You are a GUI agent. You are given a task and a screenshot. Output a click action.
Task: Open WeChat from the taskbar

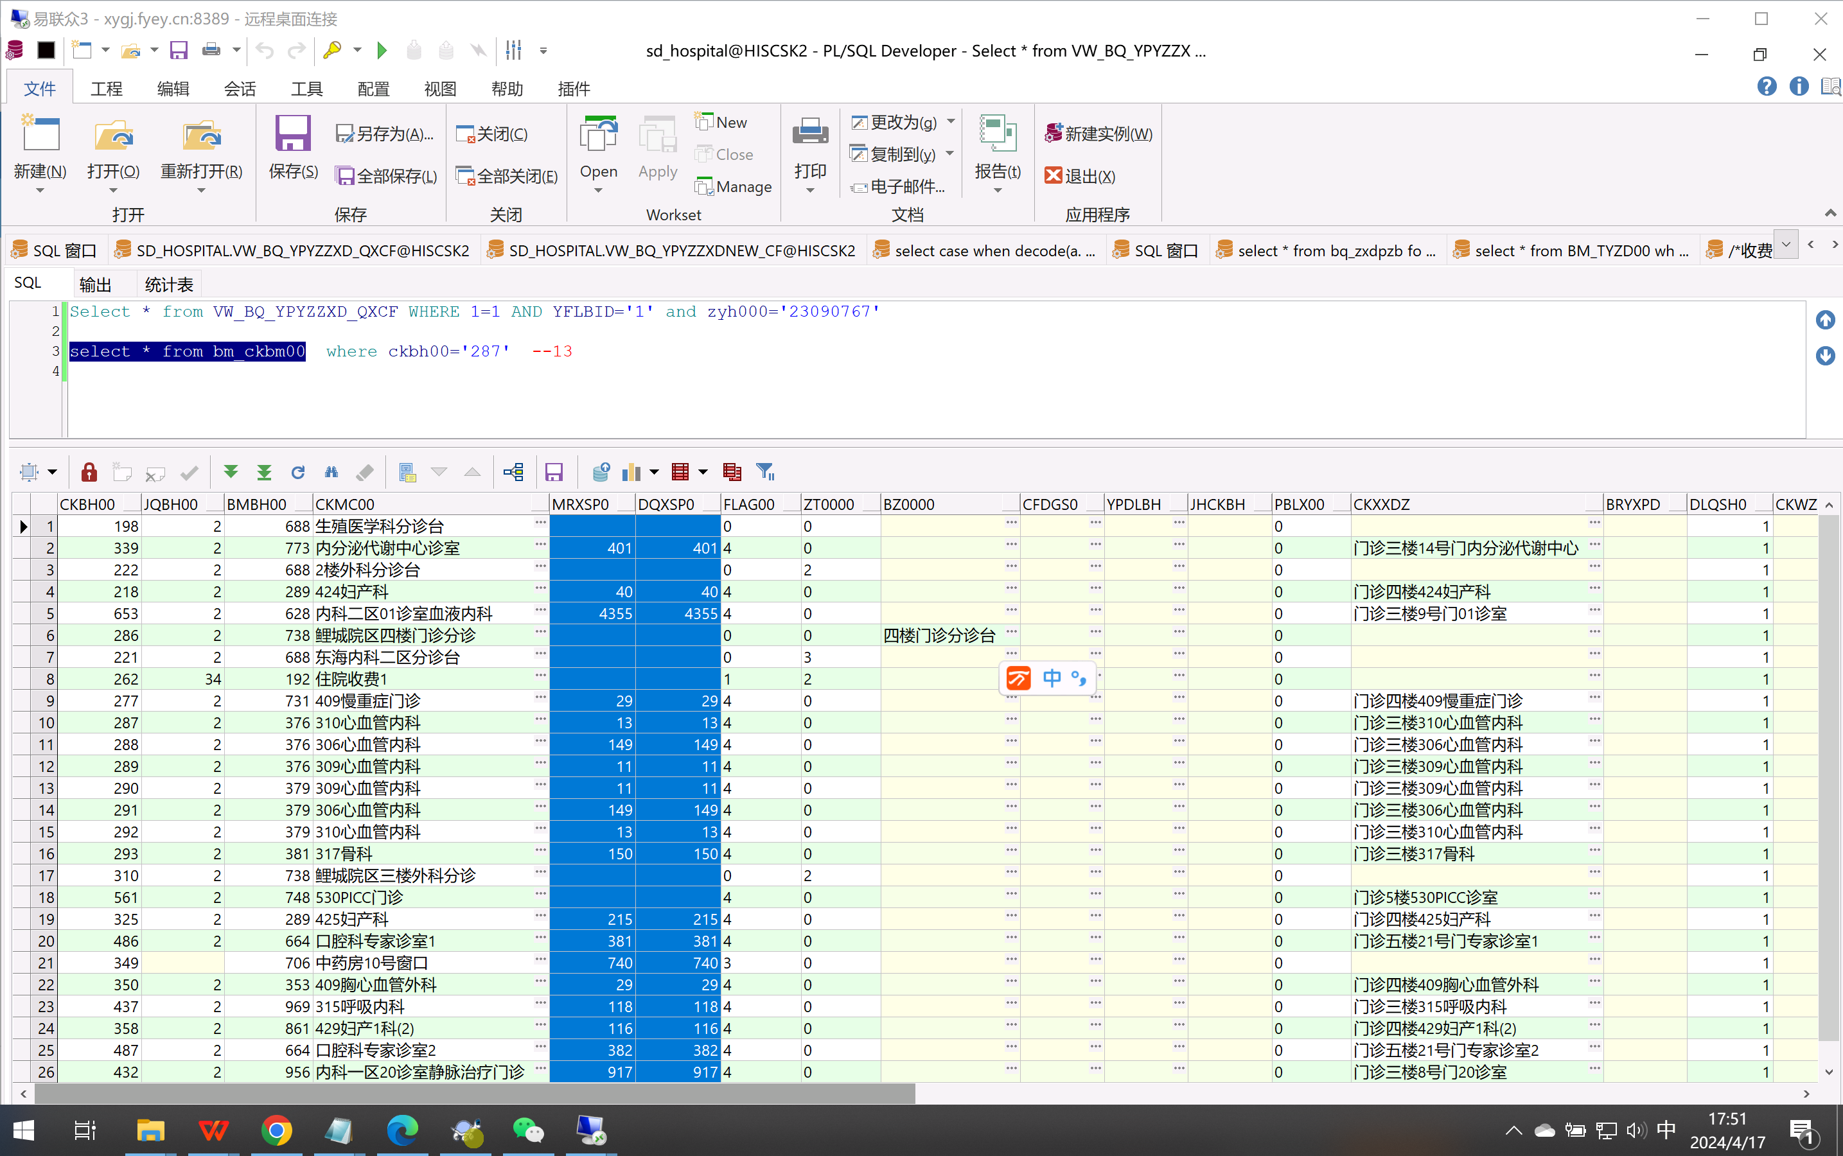(527, 1130)
